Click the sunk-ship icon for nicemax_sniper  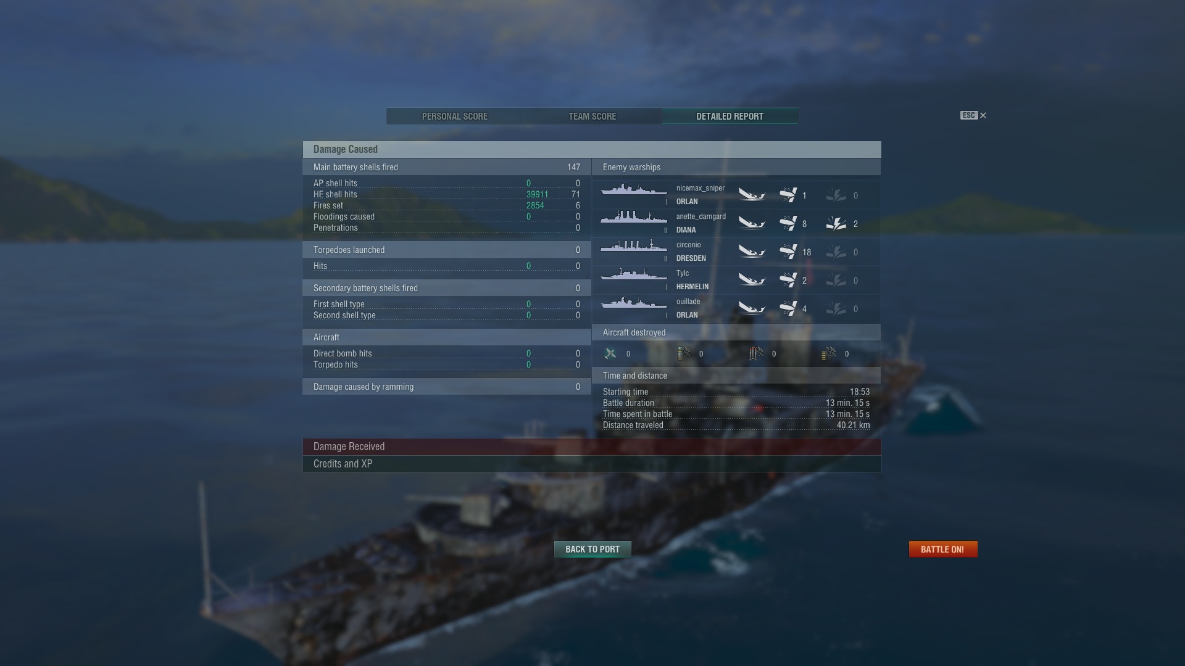(x=752, y=195)
